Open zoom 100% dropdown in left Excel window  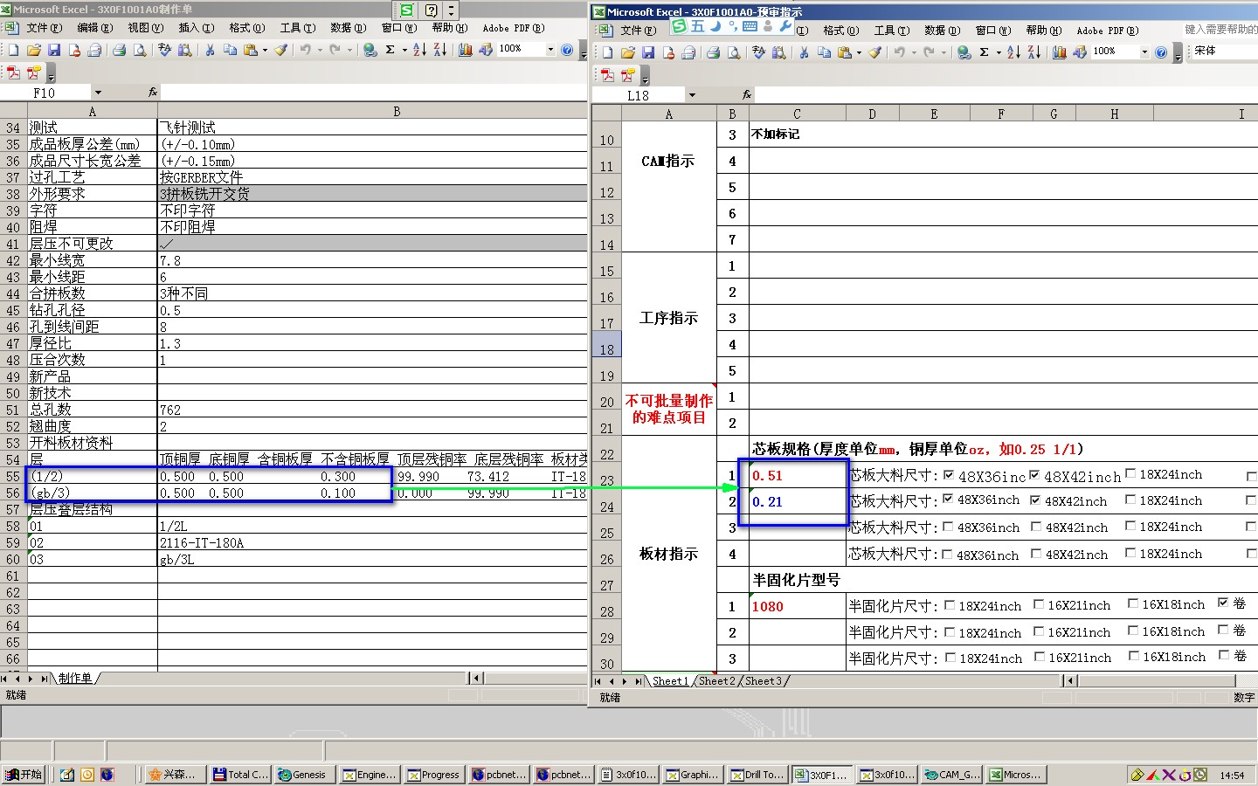550,50
